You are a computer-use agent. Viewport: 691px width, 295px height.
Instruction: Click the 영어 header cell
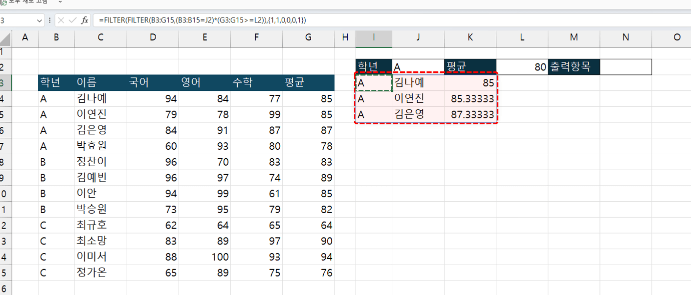205,83
